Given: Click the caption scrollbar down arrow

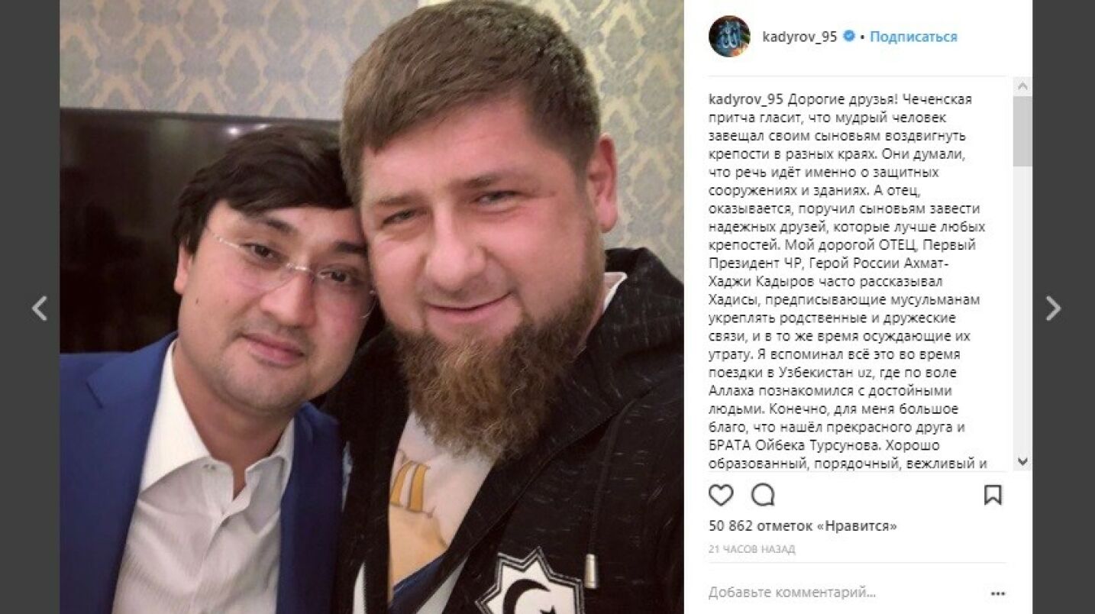Looking at the screenshot, I should point(1022,462).
